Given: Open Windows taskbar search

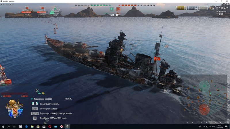Looking at the screenshot, I should pos(9,126).
